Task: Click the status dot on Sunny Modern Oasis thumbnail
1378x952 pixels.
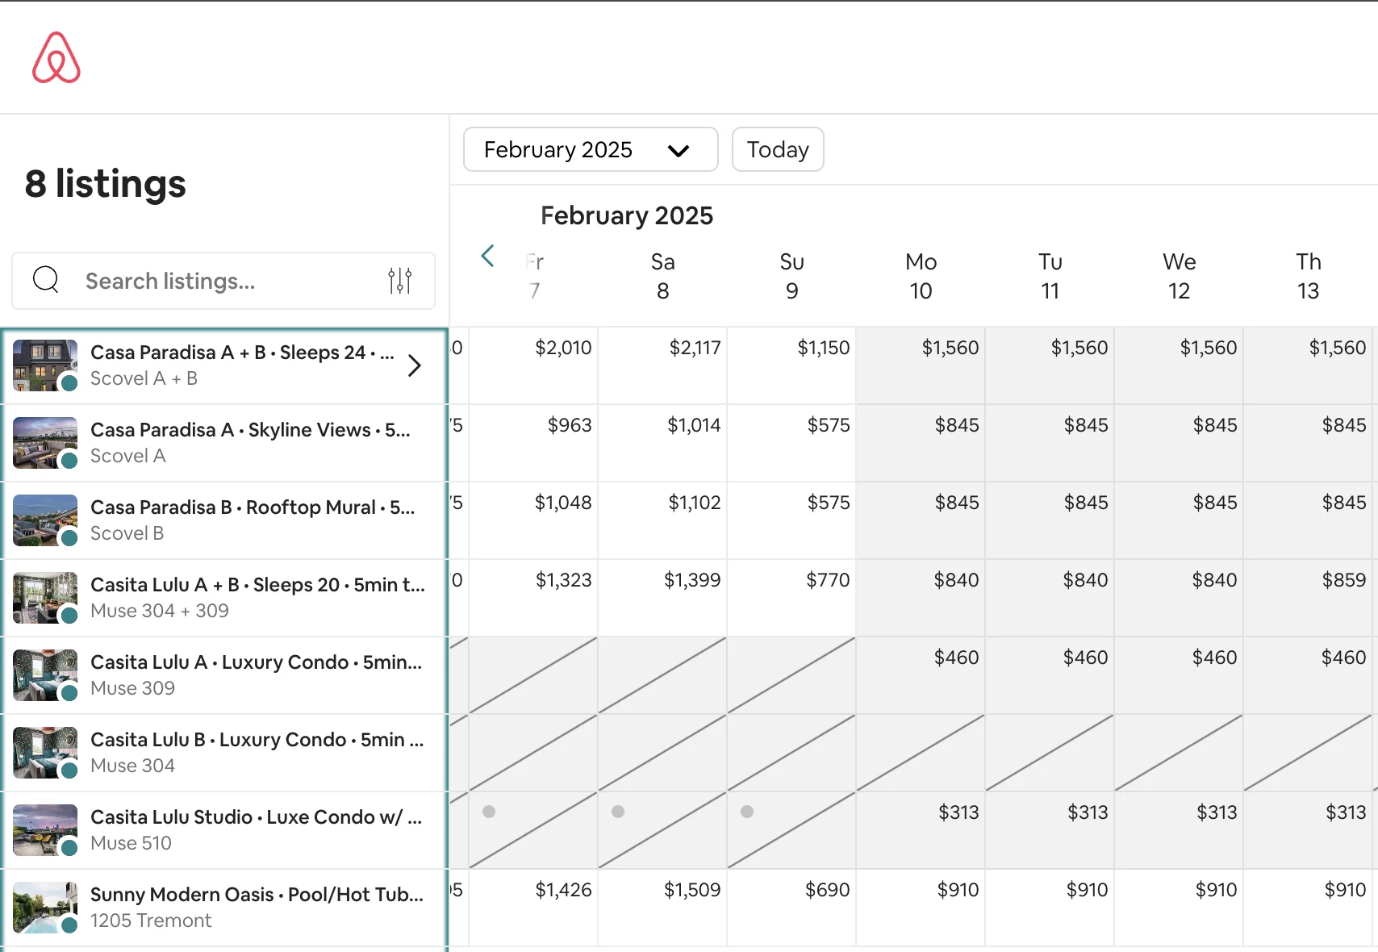Action: [69, 925]
